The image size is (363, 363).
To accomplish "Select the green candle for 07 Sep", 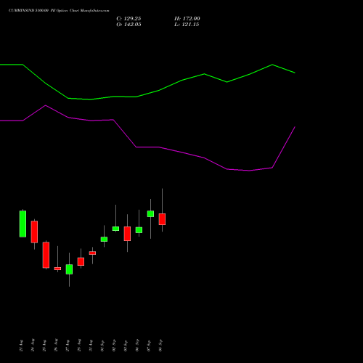I will click(x=150, y=213).
